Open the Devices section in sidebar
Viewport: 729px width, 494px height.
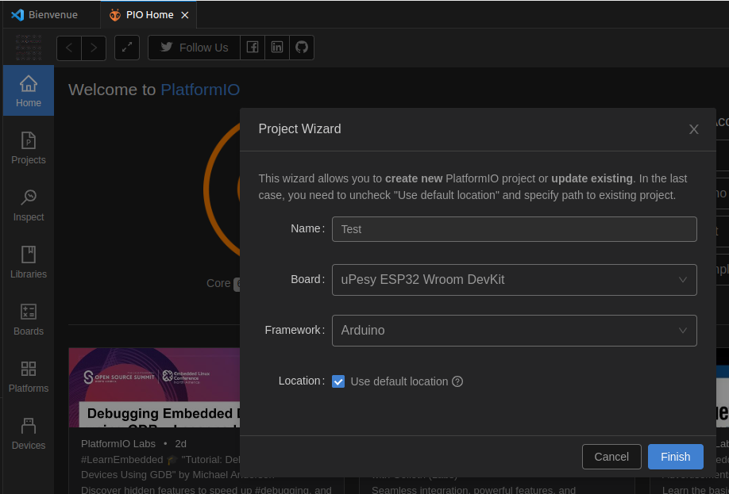point(29,434)
